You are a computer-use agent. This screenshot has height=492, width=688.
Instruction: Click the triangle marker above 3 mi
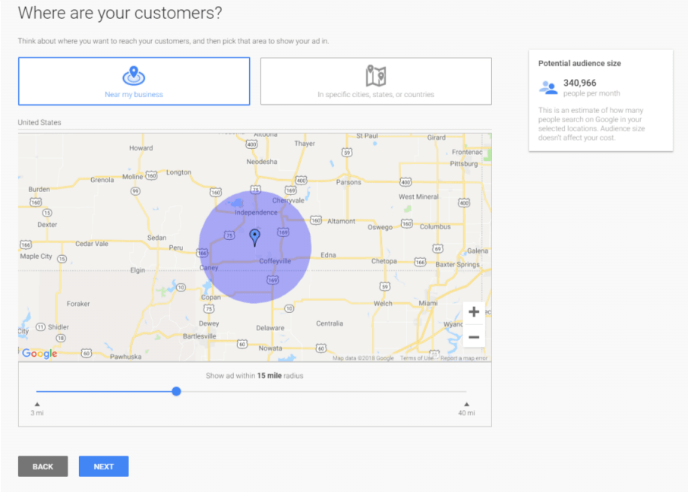coord(36,404)
